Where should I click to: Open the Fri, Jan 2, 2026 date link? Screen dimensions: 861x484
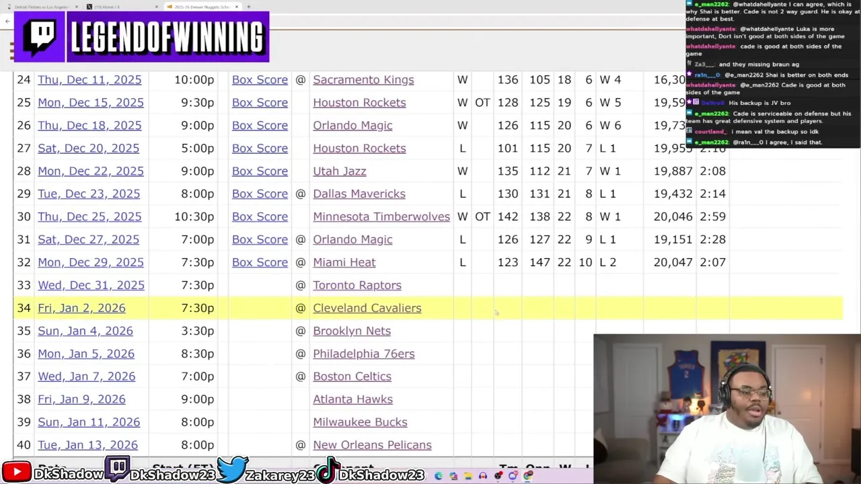coord(81,309)
